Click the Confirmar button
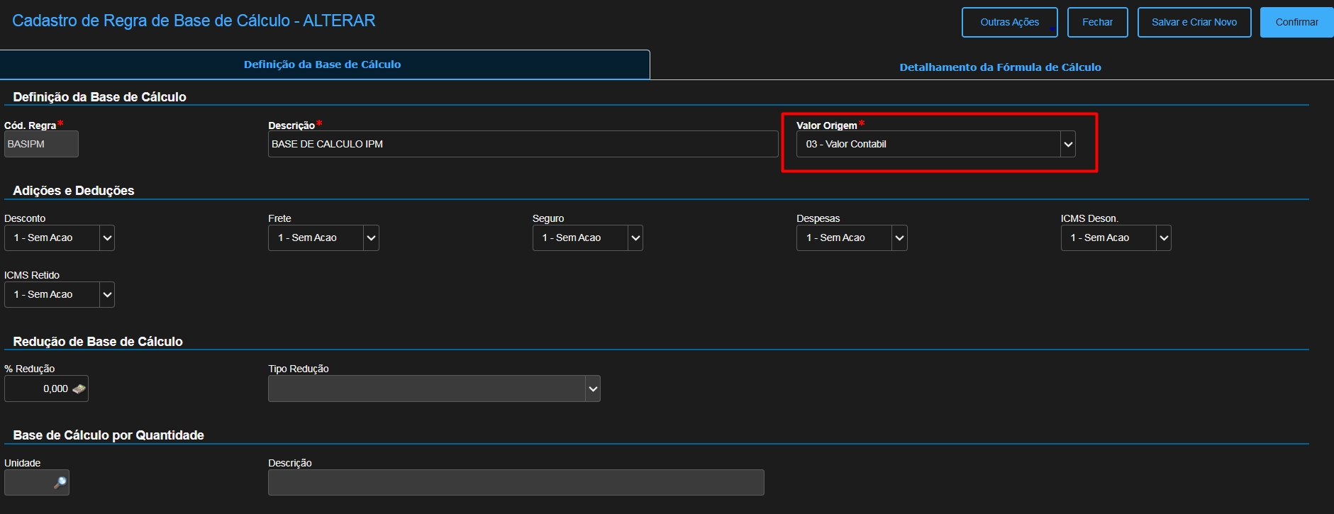This screenshot has width=1334, height=514. pyautogui.click(x=1296, y=22)
